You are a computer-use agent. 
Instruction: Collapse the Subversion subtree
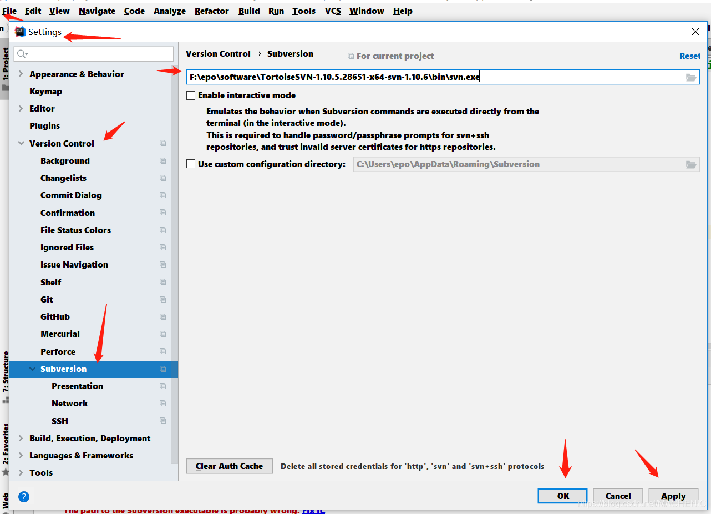[32, 369]
